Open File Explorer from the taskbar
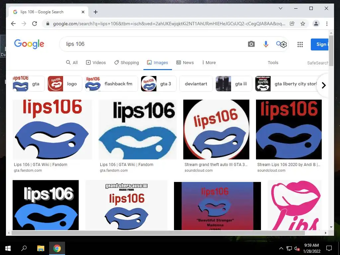 41,248
